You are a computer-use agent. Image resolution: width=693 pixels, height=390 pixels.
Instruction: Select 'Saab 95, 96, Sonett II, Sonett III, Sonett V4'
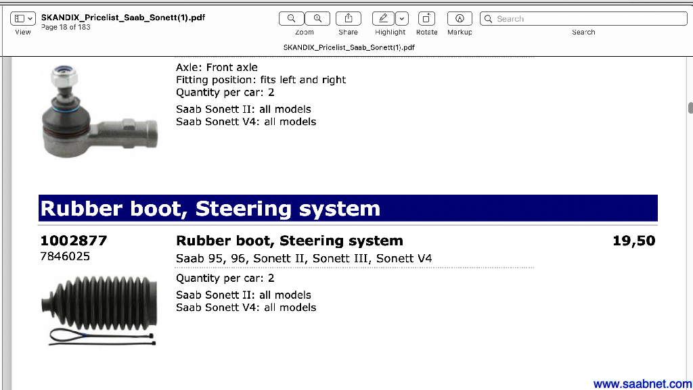[x=304, y=258]
